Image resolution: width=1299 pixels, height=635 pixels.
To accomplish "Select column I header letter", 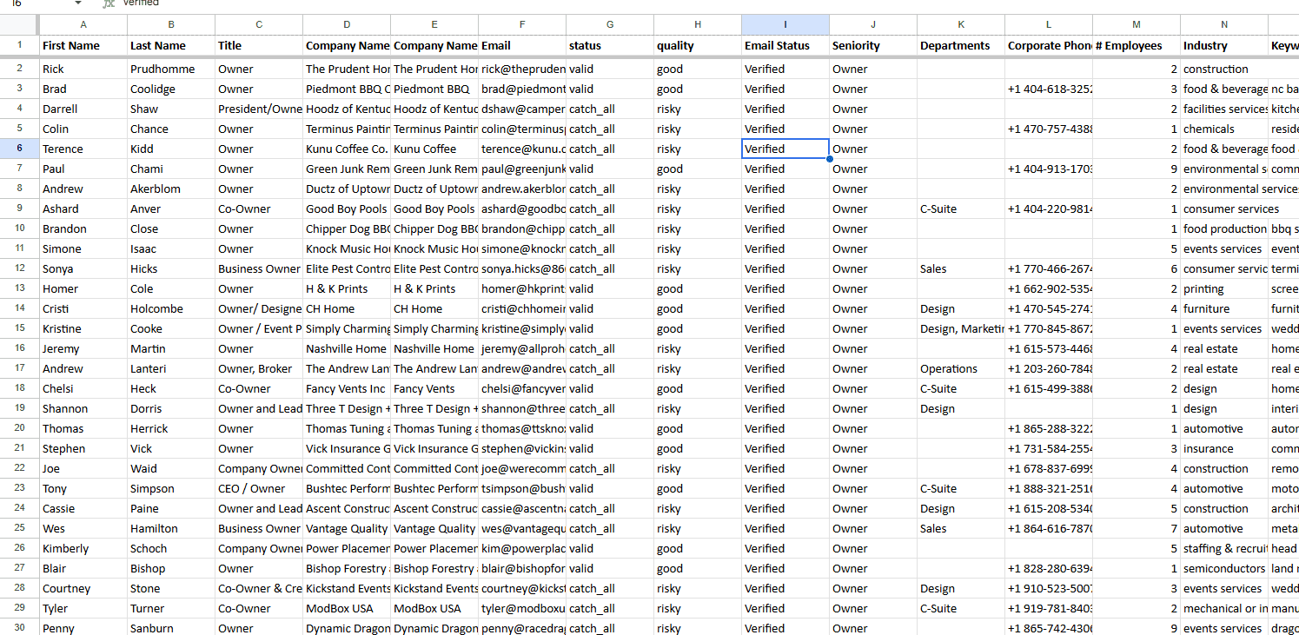I will [x=785, y=24].
